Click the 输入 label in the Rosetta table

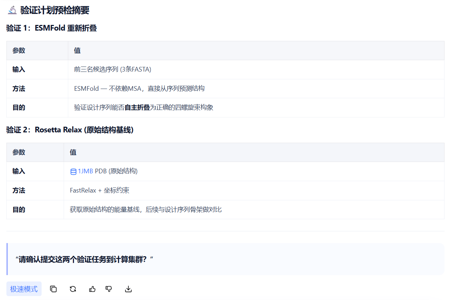pyautogui.click(x=19, y=171)
